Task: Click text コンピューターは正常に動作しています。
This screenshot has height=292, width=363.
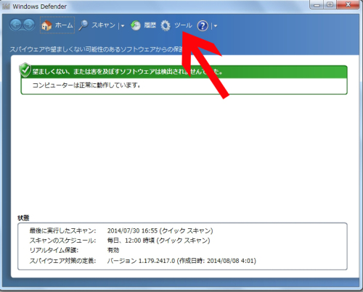Action: coord(86,85)
